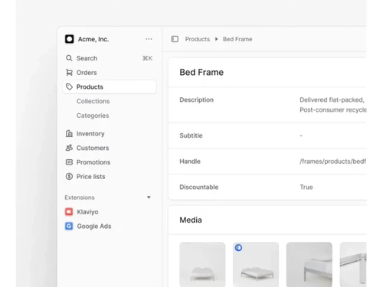383x287 pixels.
Task: Click the Search magnifier icon
Action: tap(69, 58)
